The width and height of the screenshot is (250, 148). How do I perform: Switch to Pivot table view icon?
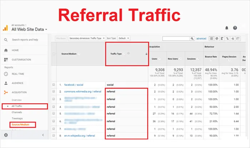coord(238,38)
